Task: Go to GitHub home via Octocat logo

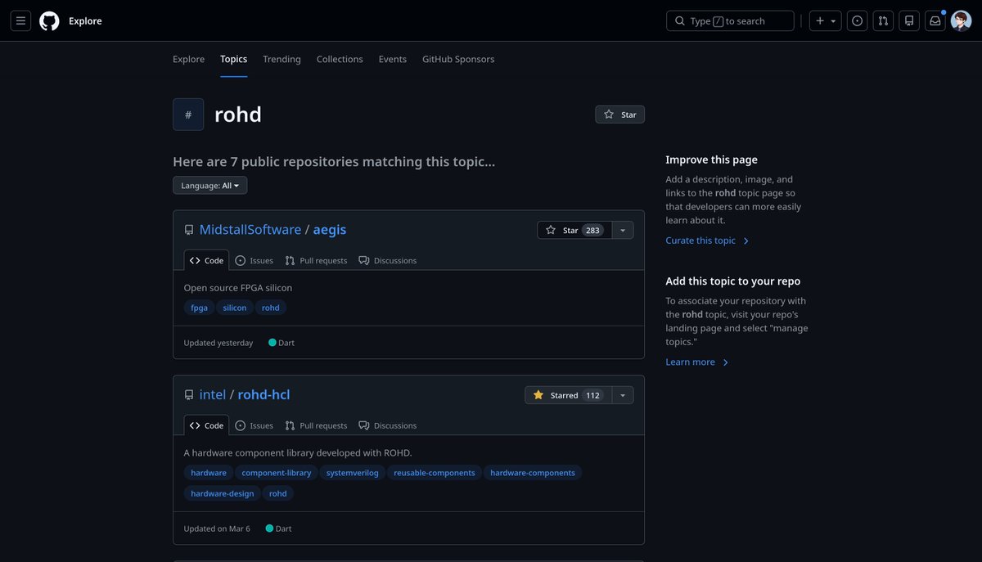Action: (x=49, y=21)
